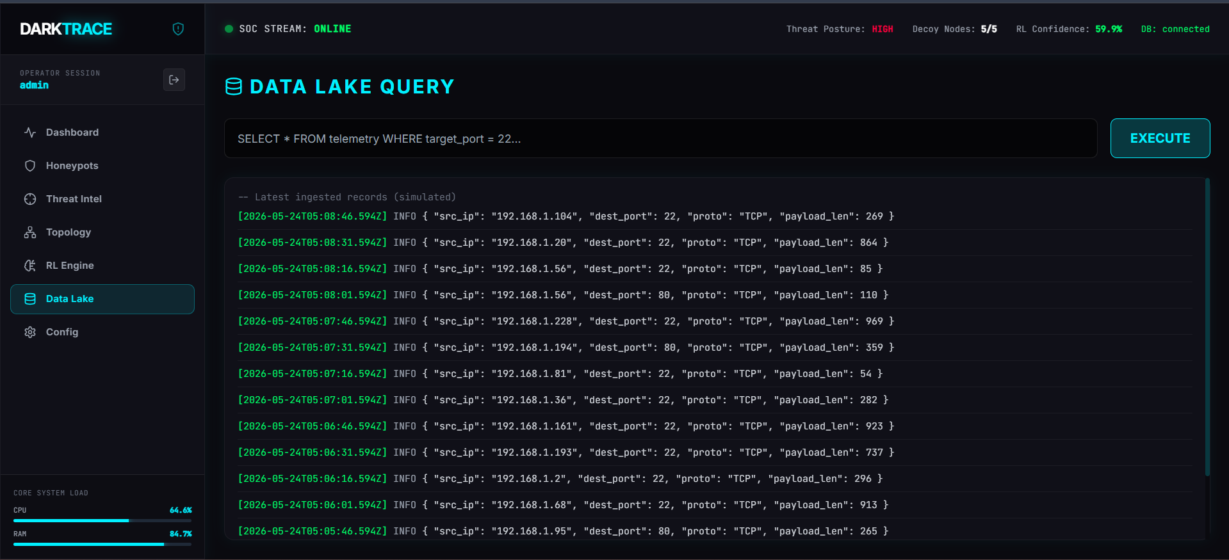Select the Data Lake menu item
1229x560 pixels.
coord(102,299)
